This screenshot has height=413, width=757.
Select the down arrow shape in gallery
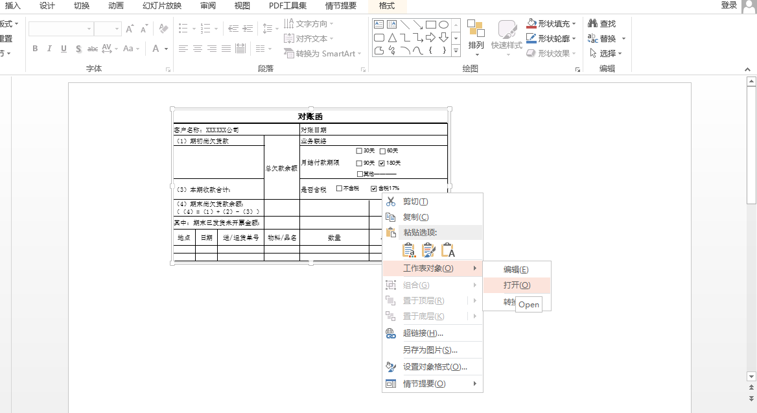click(x=444, y=37)
